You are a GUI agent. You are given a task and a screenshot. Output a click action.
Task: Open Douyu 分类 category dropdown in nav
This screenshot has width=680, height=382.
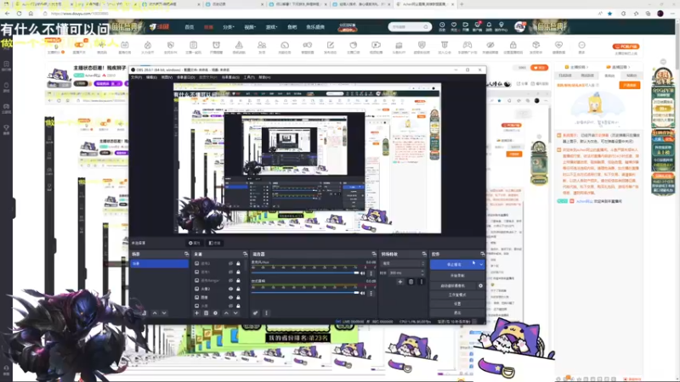(229, 27)
